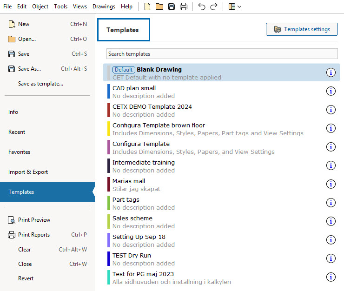Choose Open... in the File sidebar
Screen dimensions: 344x291
tap(47, 39)
